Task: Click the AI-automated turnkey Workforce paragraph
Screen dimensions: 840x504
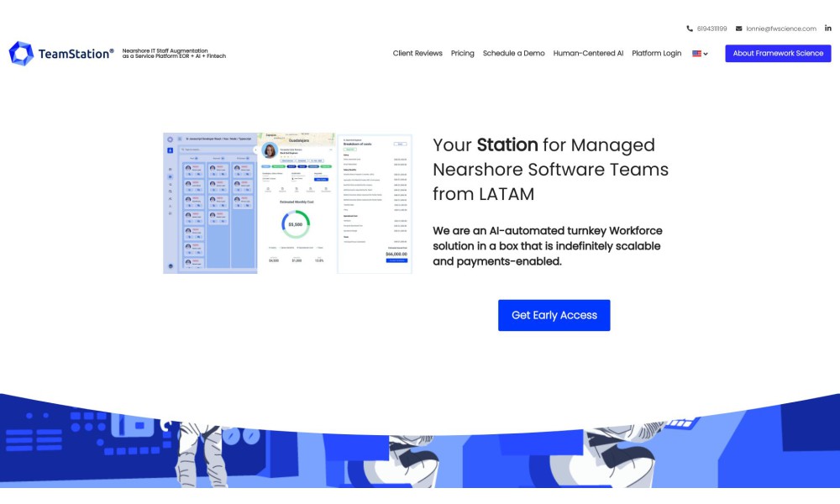Action: [x=548, y=246]
